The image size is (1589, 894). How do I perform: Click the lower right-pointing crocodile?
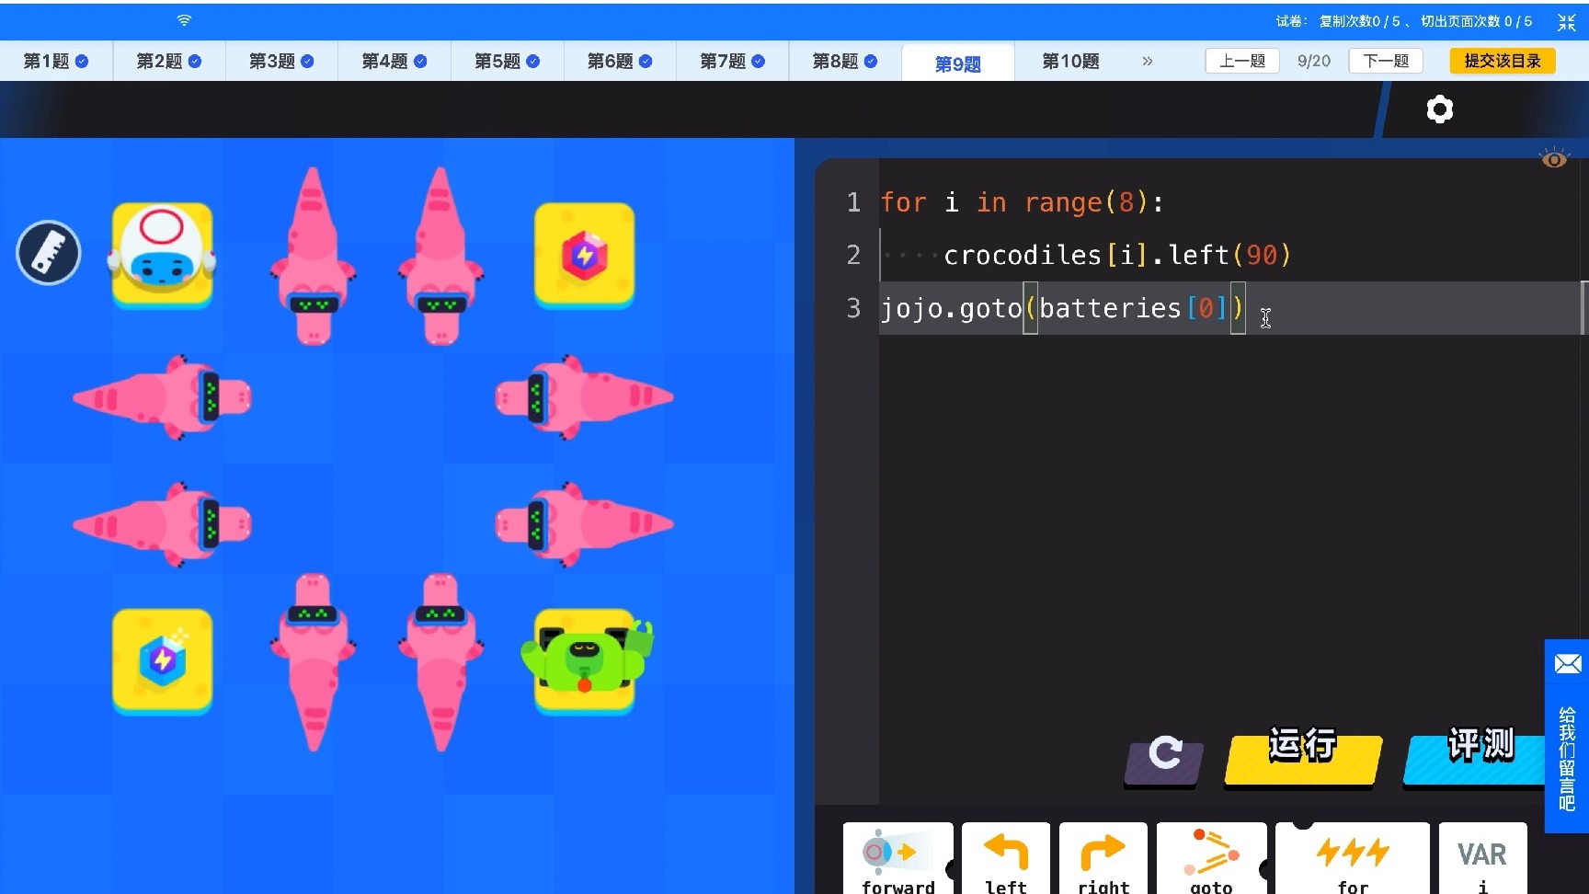[x=585, y=524]
